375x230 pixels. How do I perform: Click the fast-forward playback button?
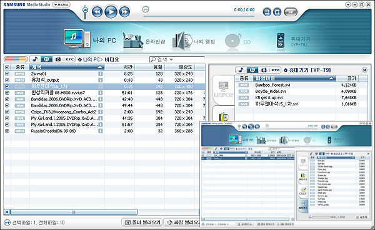coord(124,11)
